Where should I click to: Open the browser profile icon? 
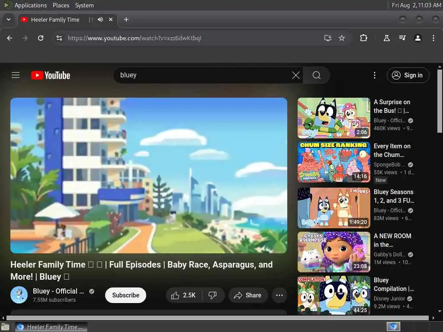pos(418,38)
